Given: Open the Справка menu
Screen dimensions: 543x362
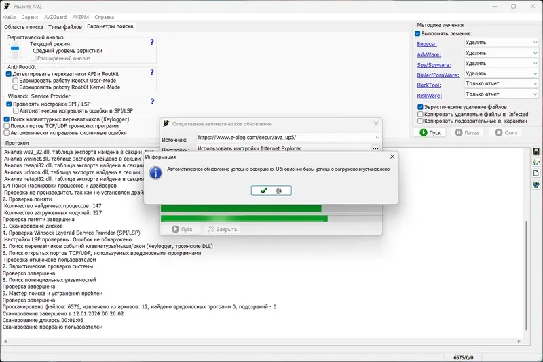Looking at the screenshot, I should (x=105, y=17).
